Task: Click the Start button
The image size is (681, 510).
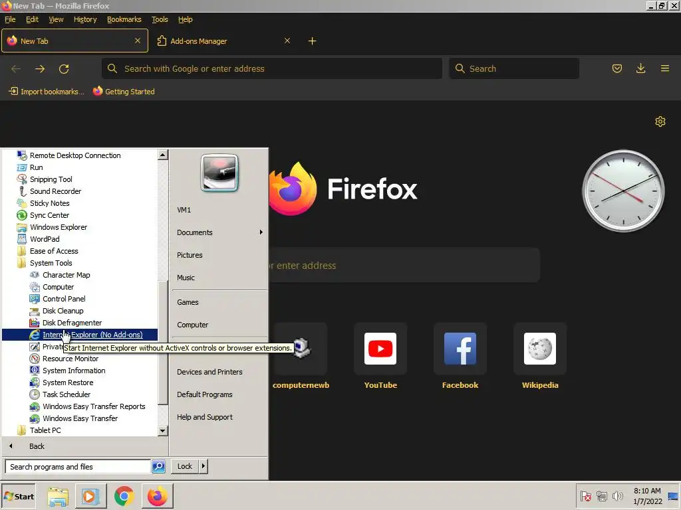Action: [x=18, y=496]
